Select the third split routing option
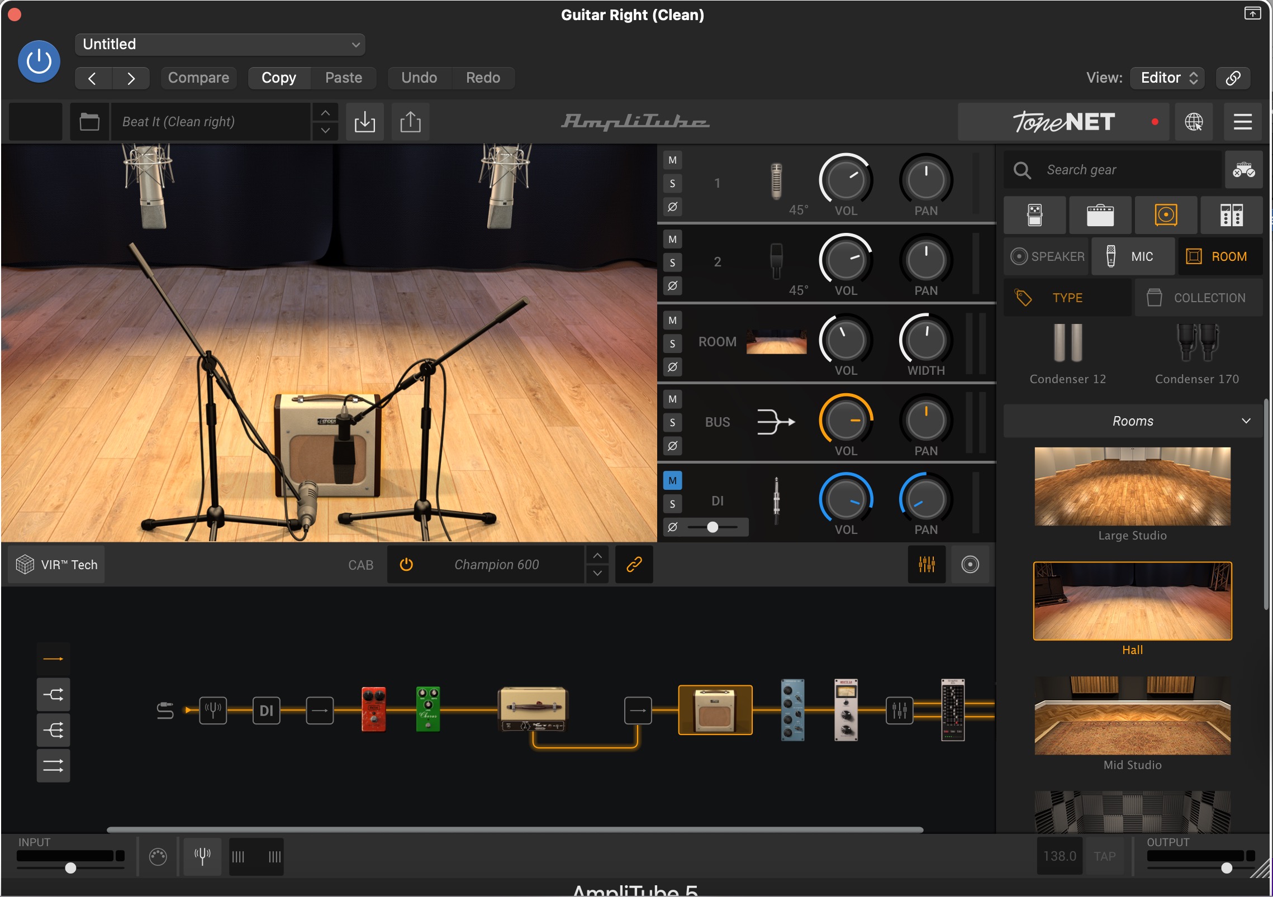 click(53, 730)
